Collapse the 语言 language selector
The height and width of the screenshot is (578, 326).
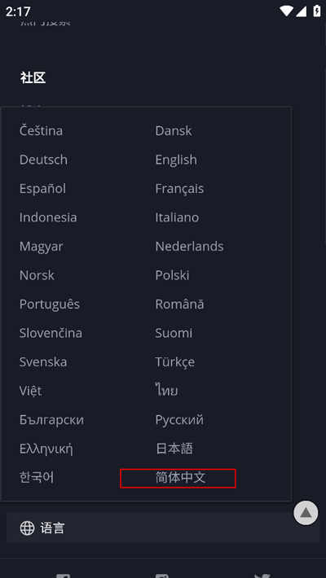163,528
